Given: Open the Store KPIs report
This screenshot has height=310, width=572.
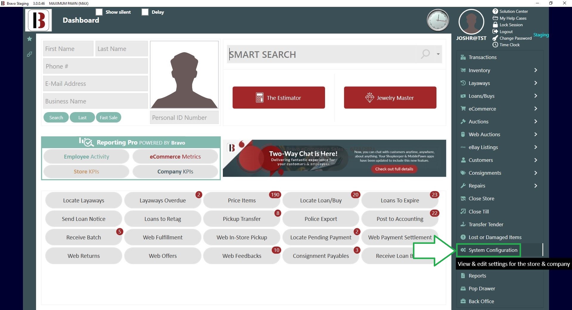Looking at the screenshot, I should coord(86,171).
